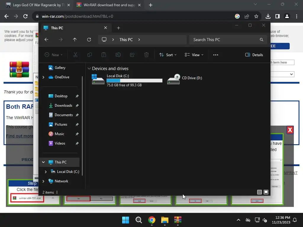303x227 pixels.
Task: Refresh the This PC view
Action: coord(89,40)
